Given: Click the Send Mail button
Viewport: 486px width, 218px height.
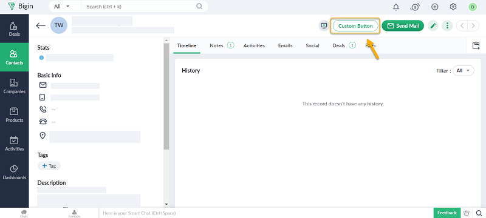Looking at the screenshot, I should point(403,25).
